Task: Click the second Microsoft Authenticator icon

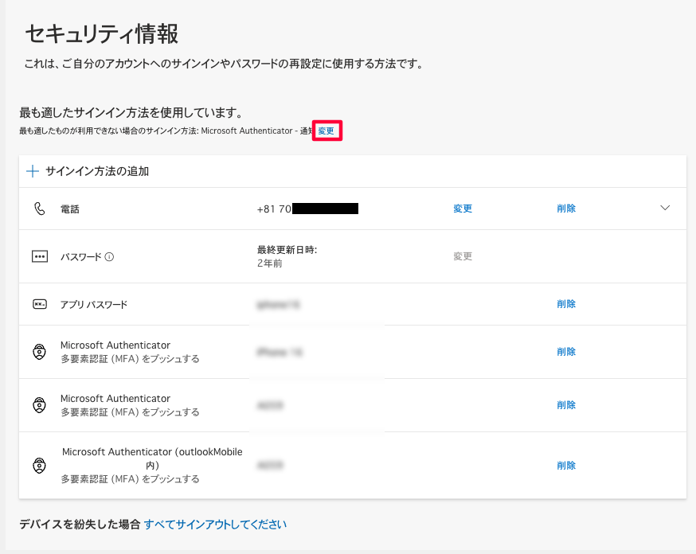Action: 40,405
